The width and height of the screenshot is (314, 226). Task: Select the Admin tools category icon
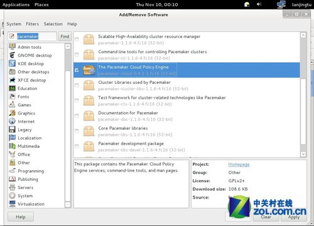click(13, 46)
